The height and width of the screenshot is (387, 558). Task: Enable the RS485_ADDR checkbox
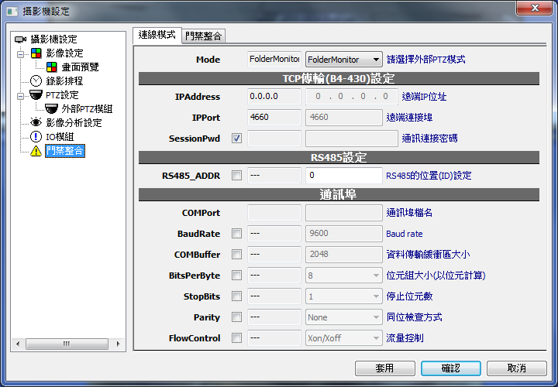(x=236, y=176)
